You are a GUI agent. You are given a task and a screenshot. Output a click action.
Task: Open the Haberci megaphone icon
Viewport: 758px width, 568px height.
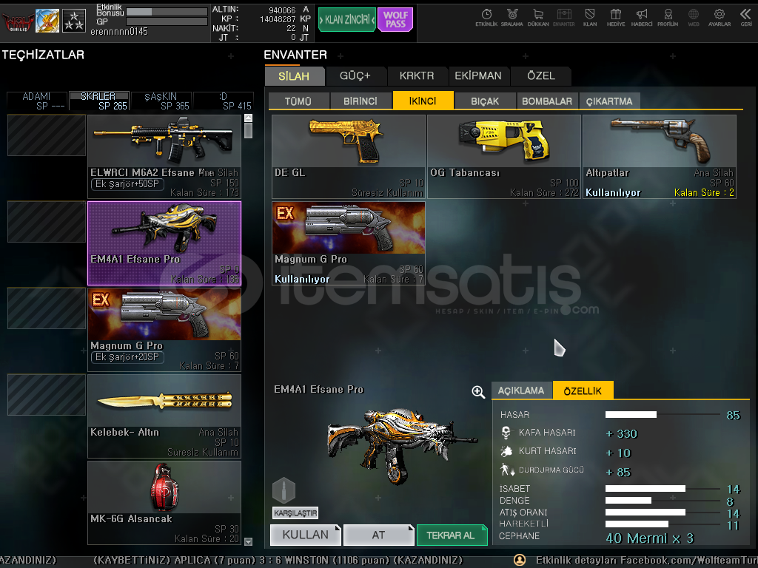(x=642, y=18)
